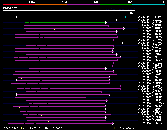The image size is (167, 130).
Task: Select the UniRef100_C1G935 label
Action: coord(150,94)
